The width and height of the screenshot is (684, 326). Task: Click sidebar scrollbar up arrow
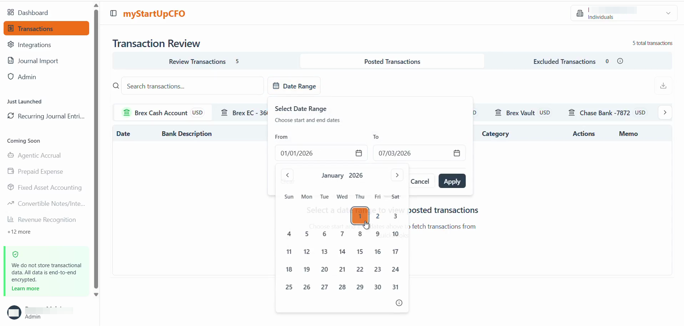click(96, 5)
